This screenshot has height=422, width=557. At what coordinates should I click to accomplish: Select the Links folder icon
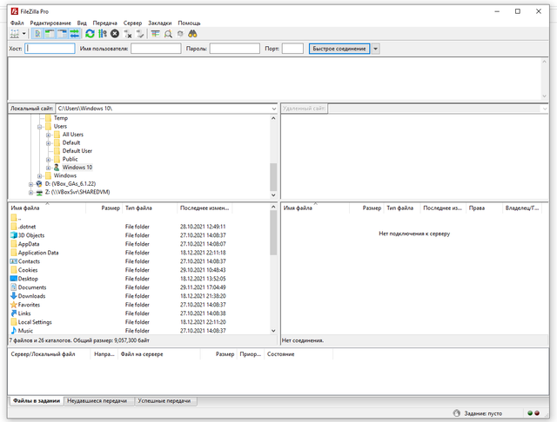coord(14,313)
